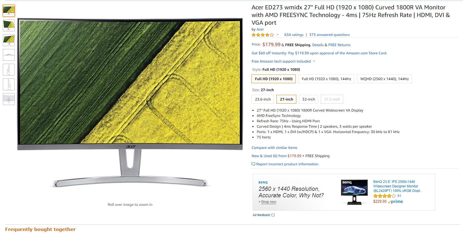Click the Acer brand link
The width and height of the screenshot is (463, 233).
click(260, 29)
